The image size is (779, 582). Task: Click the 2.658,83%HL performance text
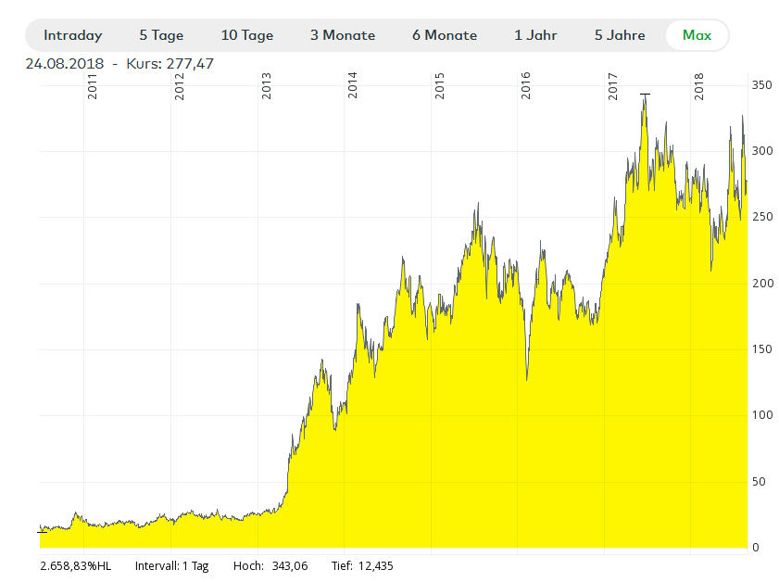(x=76, y=566)
